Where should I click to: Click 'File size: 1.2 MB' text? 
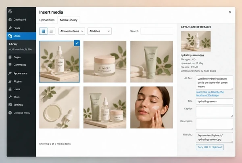(189, 67)
